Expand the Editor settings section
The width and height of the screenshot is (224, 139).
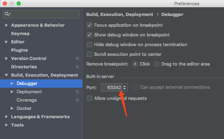pyautogui.click(x=7, y=42)
